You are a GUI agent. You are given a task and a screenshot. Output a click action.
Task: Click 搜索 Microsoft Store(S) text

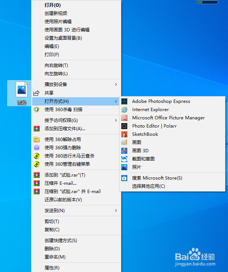[157, 178]
